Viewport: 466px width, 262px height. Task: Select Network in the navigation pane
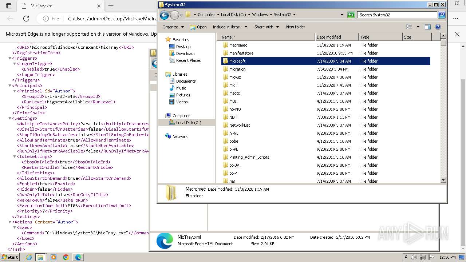coord(180,136)
